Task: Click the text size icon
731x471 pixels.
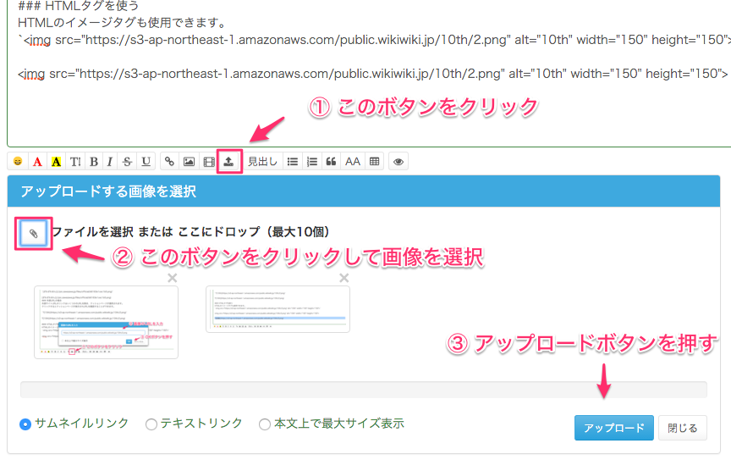Action: coord(75,161)
